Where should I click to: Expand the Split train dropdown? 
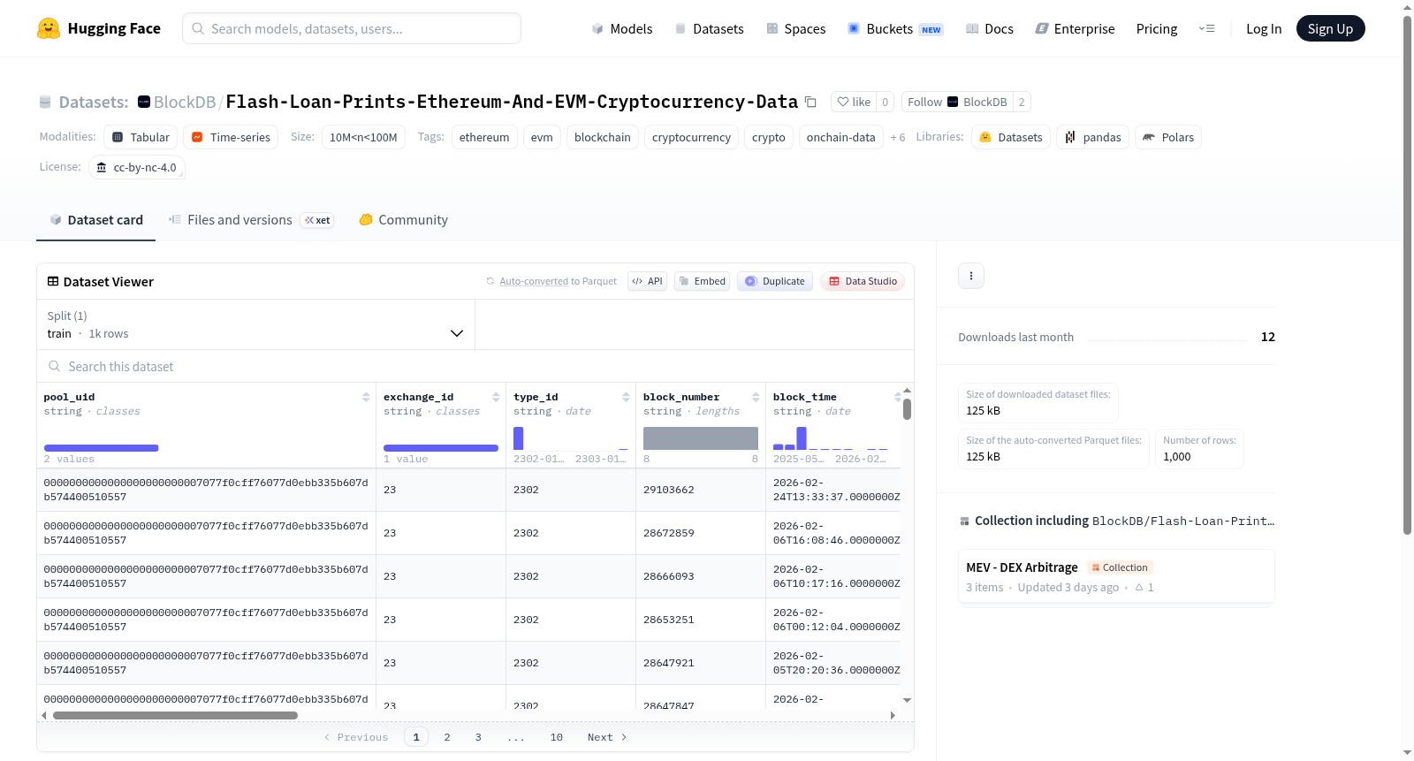point(255,324)
